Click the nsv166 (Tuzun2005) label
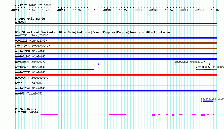 click(x=29, y=93)
